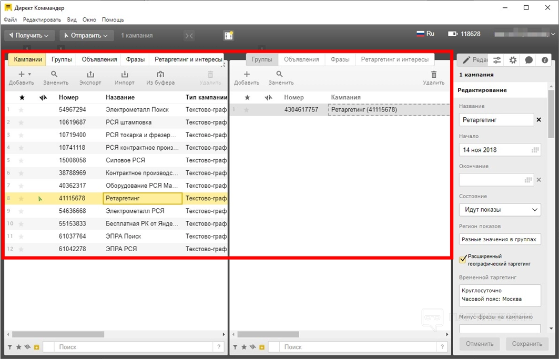Open the Редактировать menu

click(x=42, y=19)
